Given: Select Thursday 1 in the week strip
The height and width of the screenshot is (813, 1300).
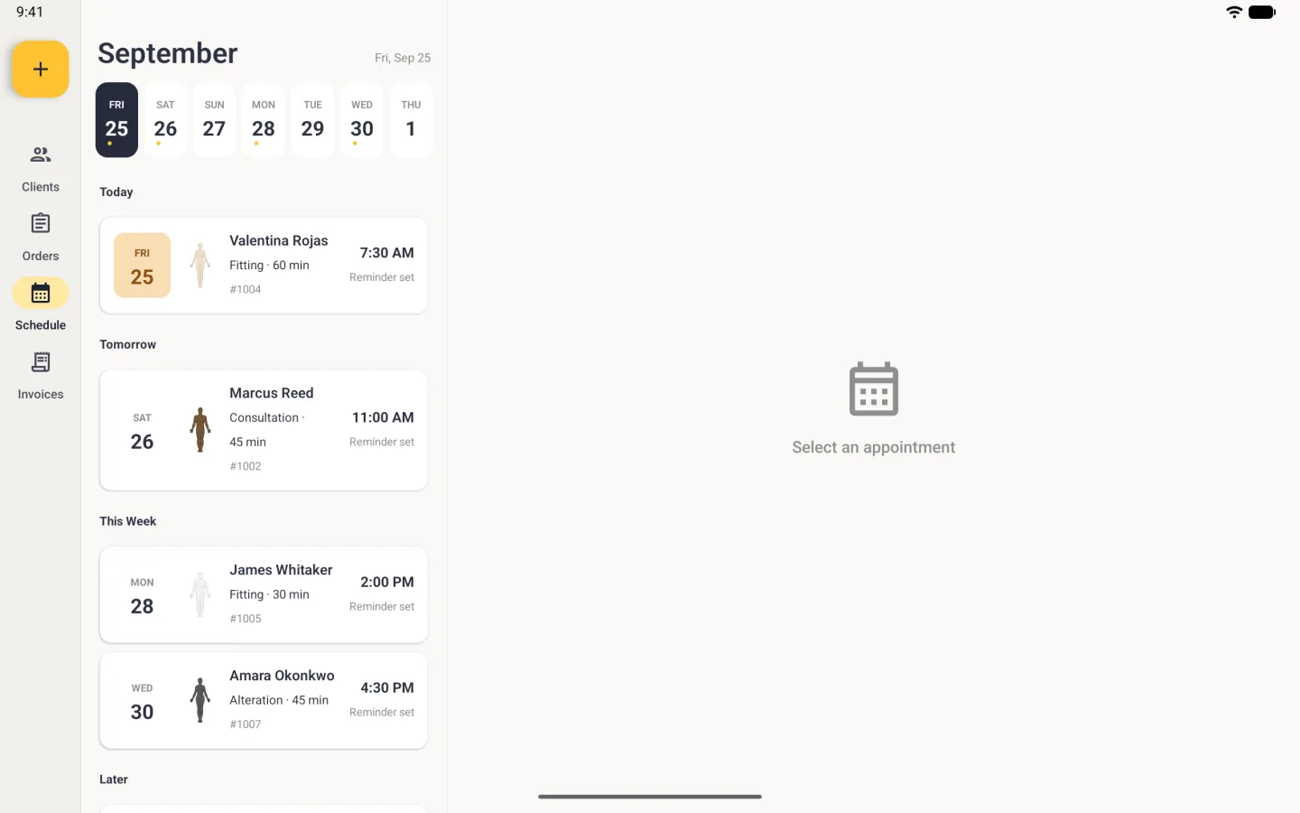Looking at the screenshot, I should pos(411,120).
